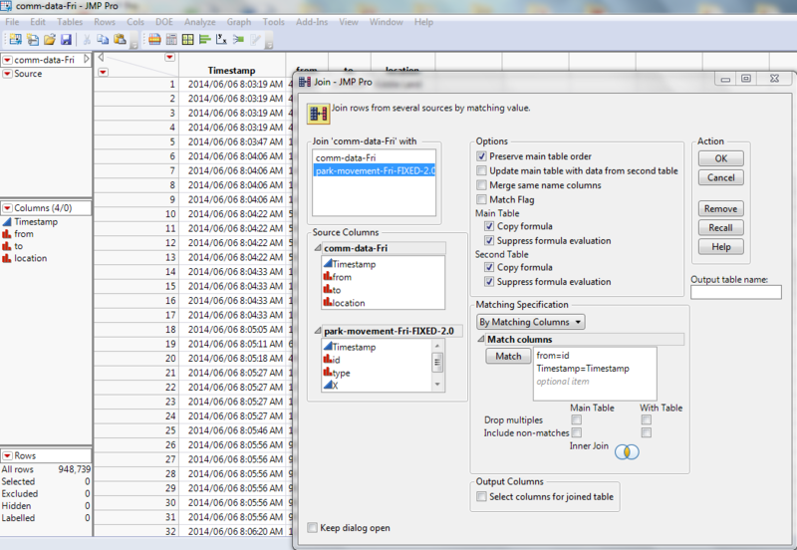Select 'location' column in main window Columns panel
Image resolution: width=797 pixels, height=550 pixels.
[31, 258]
